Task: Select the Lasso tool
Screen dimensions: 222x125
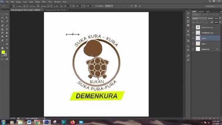Action: pos(2,18)
